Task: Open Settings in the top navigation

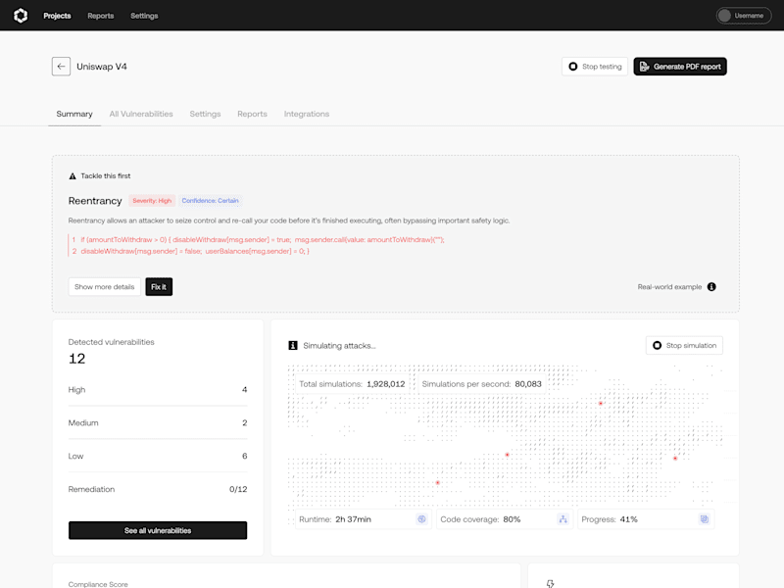Action: pyautogui.click(x=144, y=16)
